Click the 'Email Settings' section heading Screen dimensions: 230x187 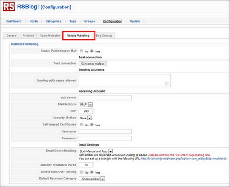coord(89,145)
